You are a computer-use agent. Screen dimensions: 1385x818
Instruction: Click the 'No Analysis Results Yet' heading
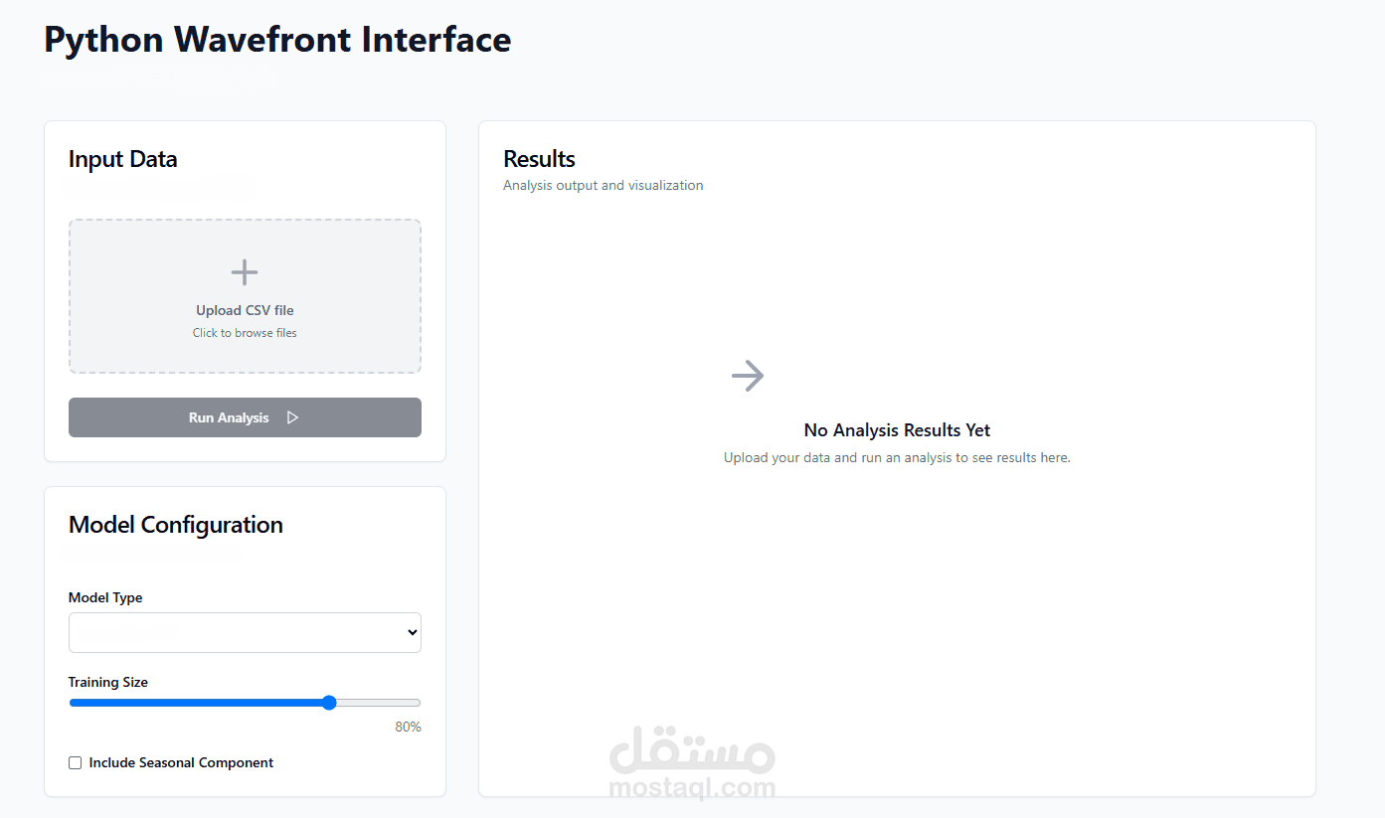tap(897, 430)
